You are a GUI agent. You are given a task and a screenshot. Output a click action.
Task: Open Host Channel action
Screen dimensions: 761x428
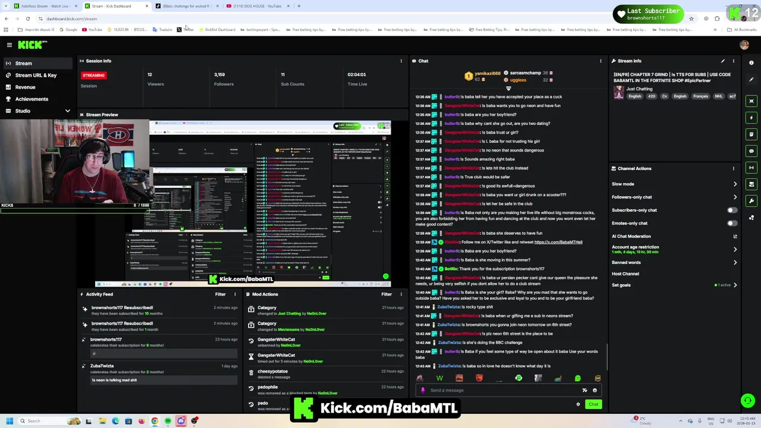[x=625, y=273]
